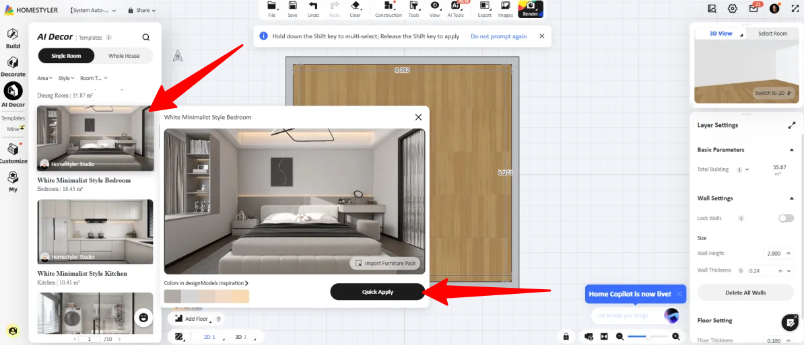Adjust the canvas zoom slider
This screenshot has width=804, height=345.
click(x=648, y=336)
